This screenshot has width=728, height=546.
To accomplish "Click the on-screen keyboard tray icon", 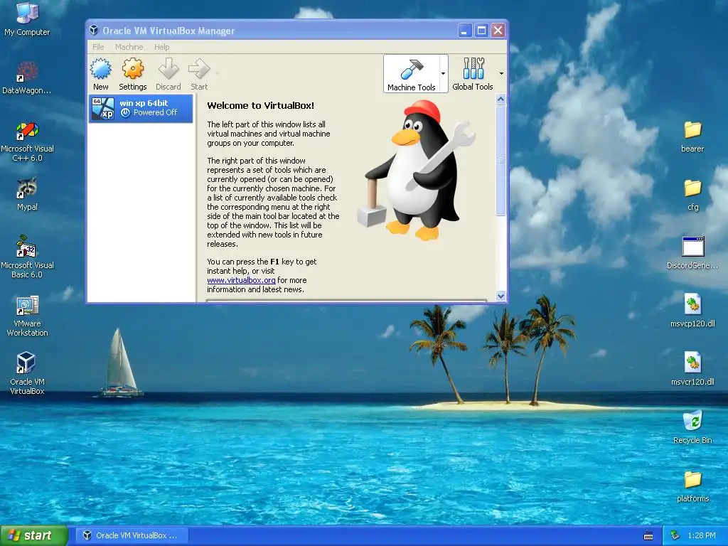I will coord(648,536).
